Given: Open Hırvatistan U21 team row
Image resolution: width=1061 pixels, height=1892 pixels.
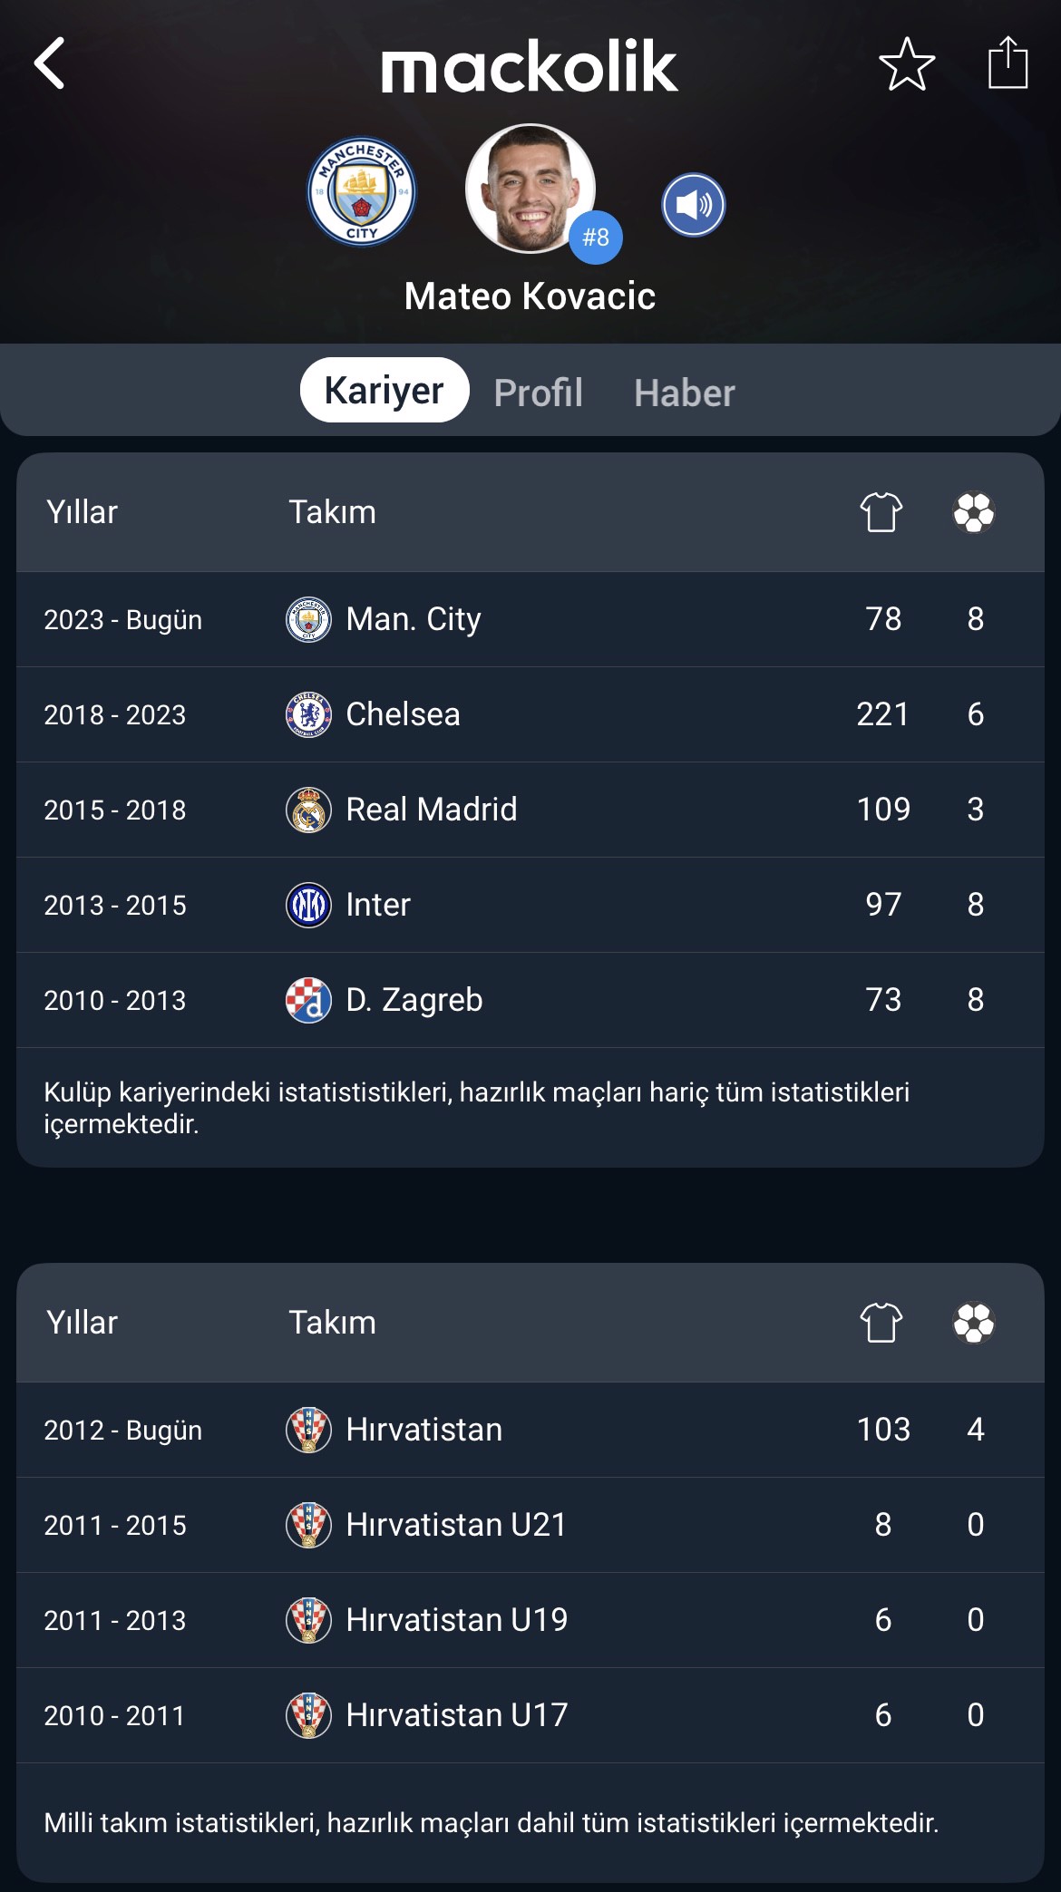Looking at the screenshot, I should [530, 1525].
